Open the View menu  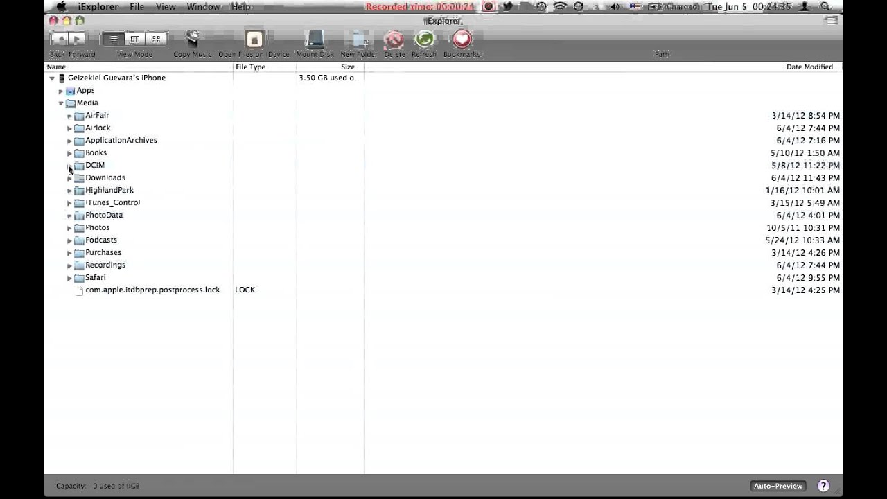tap(166, 6)
